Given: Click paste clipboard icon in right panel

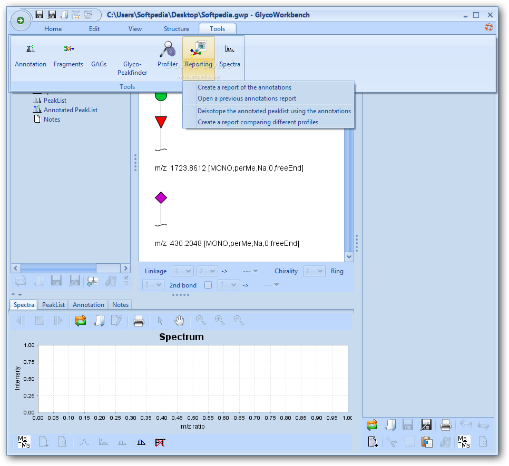Looking at the screenshot, I should point(427,442).
